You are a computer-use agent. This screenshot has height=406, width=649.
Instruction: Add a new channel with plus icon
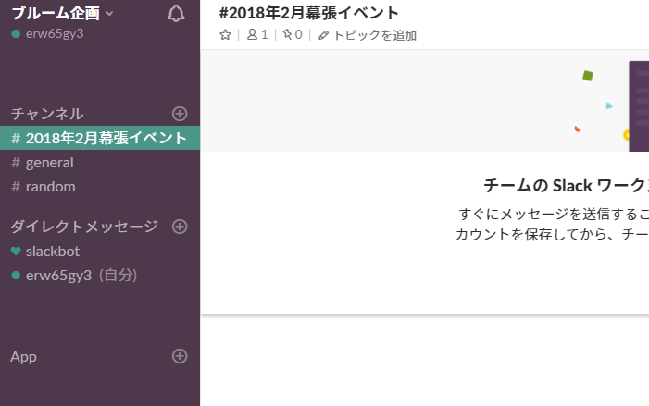pos(180,114)
